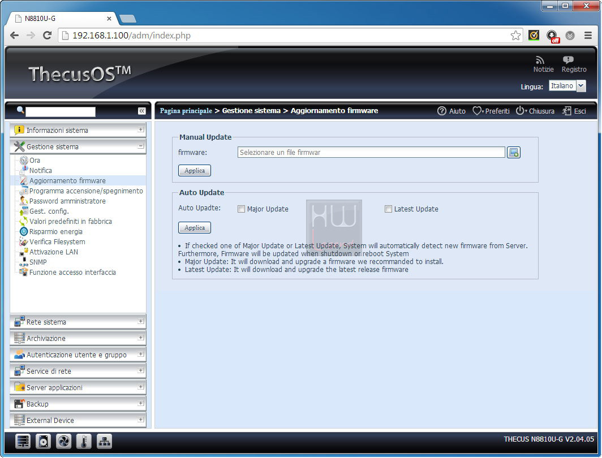Click the extension icon with the red off badge
This screenshot has height=458, width=602.
[552, 36]
